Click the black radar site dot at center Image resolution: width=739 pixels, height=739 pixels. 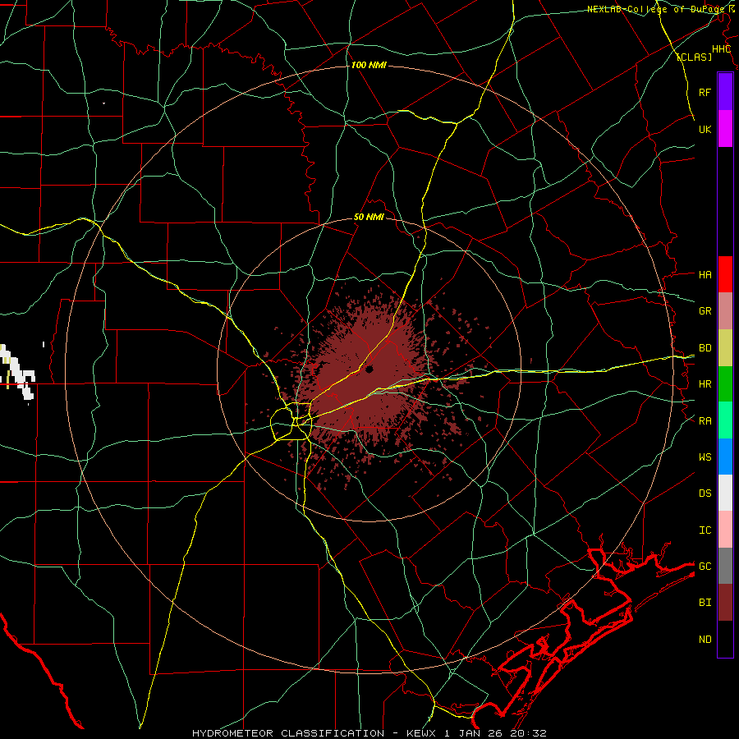coord(369,369)
